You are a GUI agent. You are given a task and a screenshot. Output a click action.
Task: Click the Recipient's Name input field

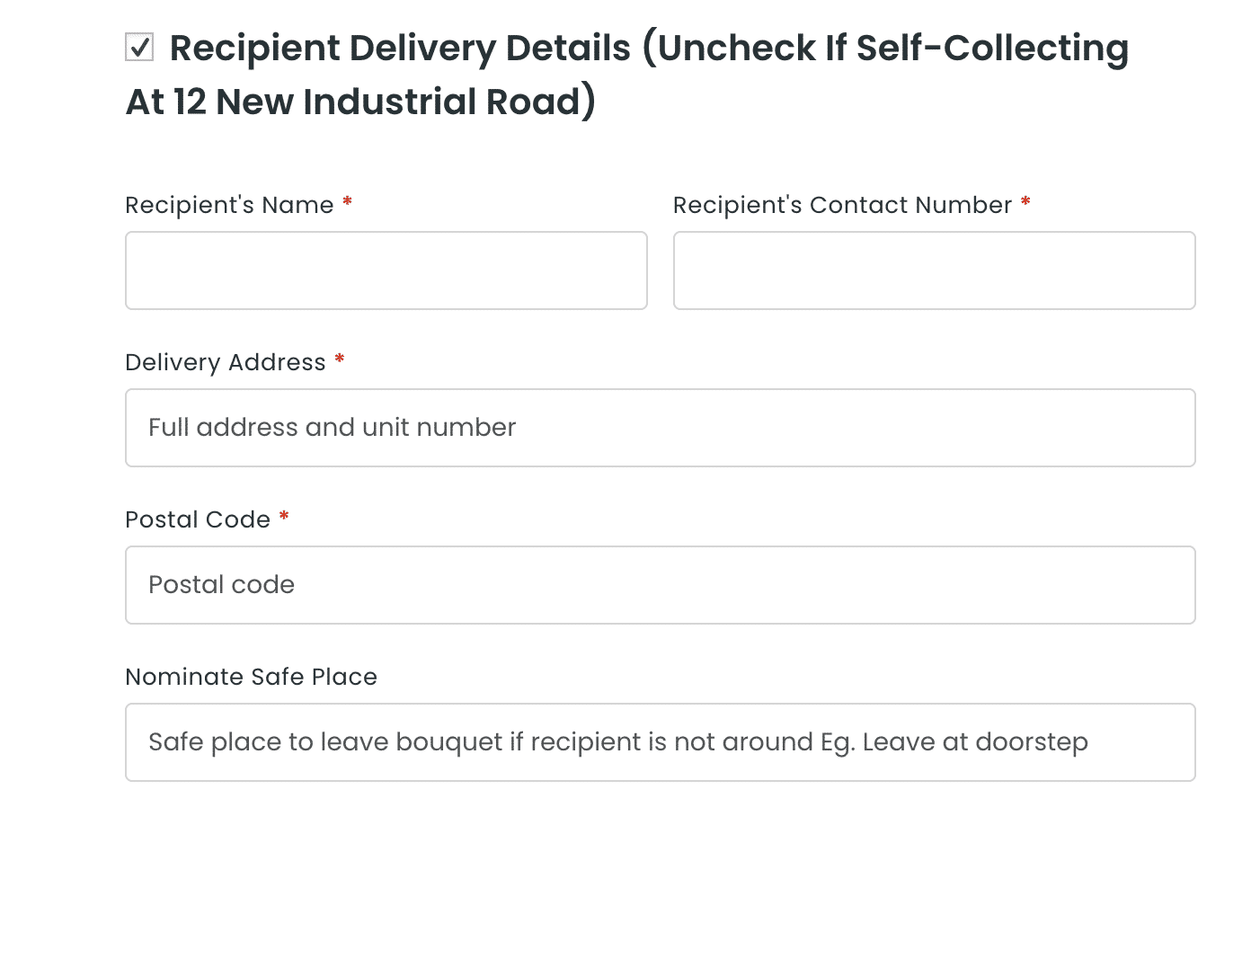click(386, 270)
